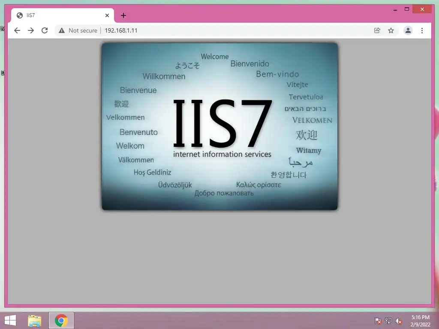Open the network status tray icon

(388, 321)
